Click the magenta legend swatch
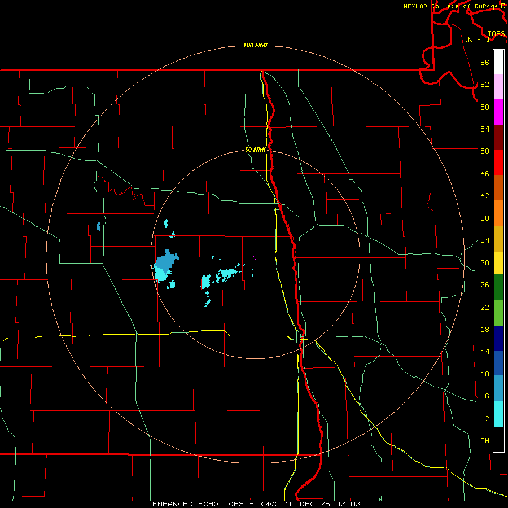Image resolution: width=508 pixels, height=508 pixels. [498, 112]
